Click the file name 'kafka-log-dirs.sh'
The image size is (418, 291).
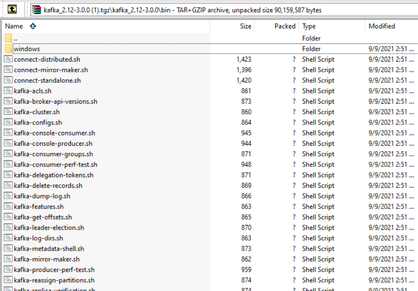[39, 238]
